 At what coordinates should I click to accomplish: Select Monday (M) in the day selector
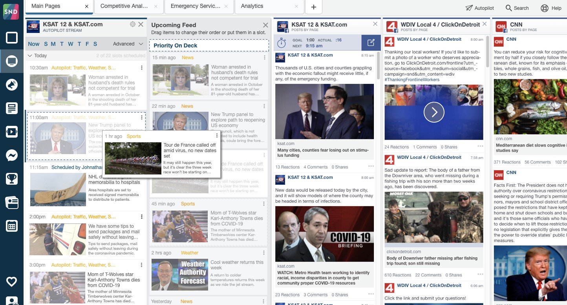(53, 44)
